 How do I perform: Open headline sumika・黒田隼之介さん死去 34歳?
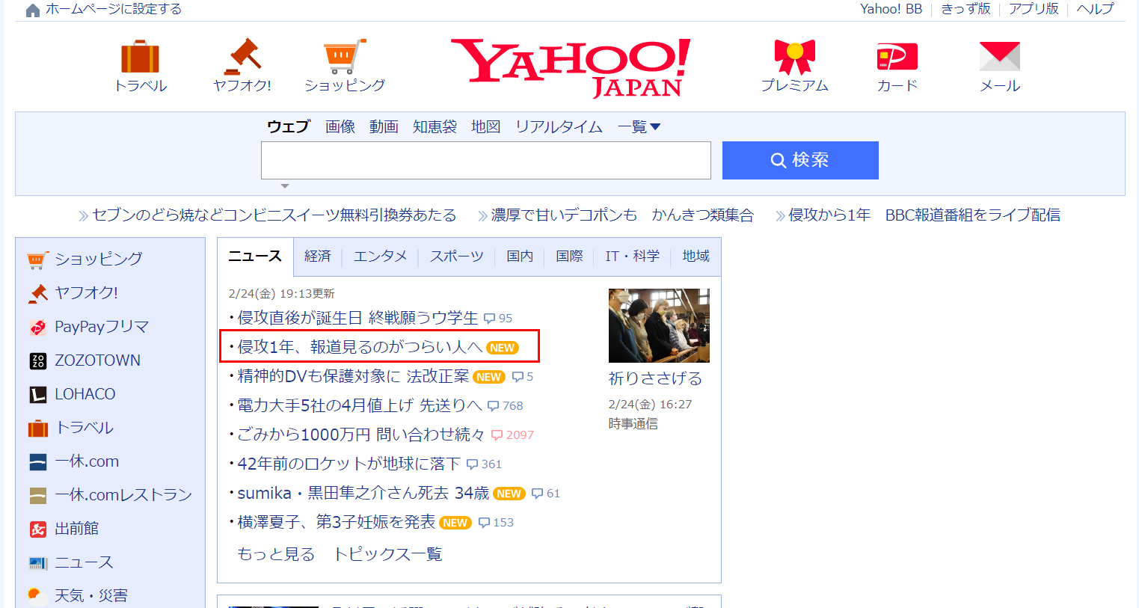click(x=363, y=493)
